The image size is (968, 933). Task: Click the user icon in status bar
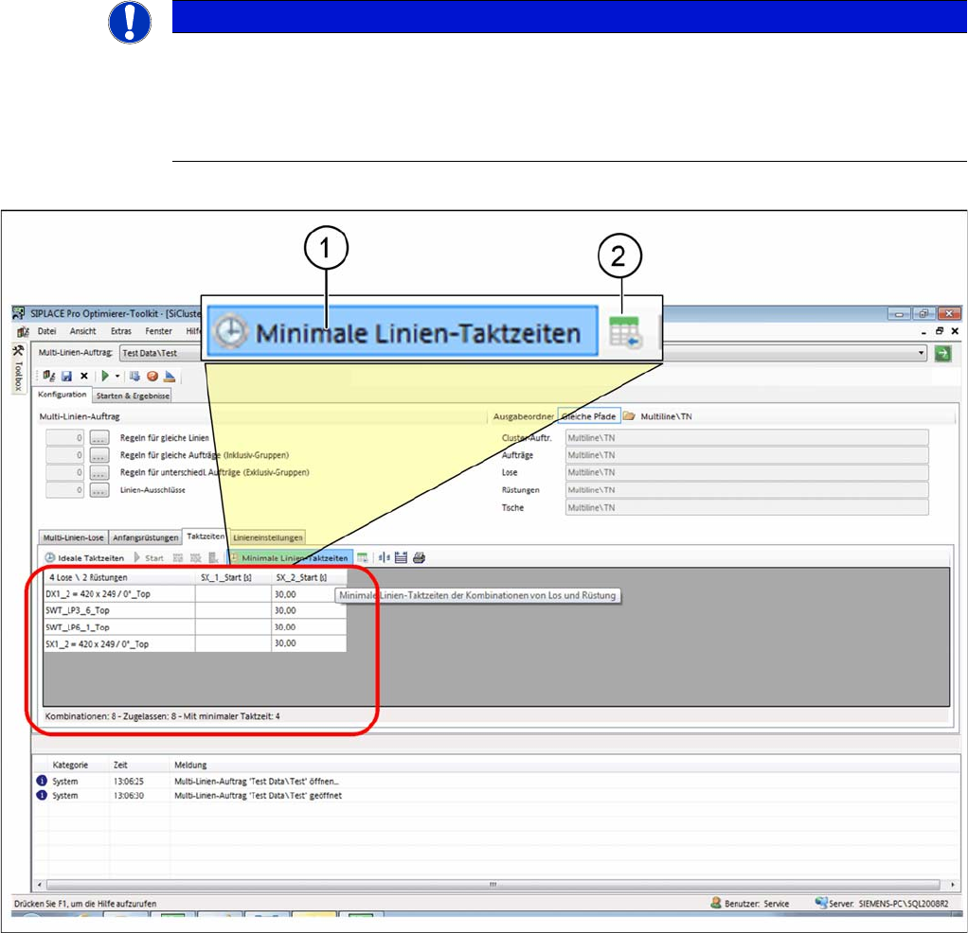(x=716, y=902)
